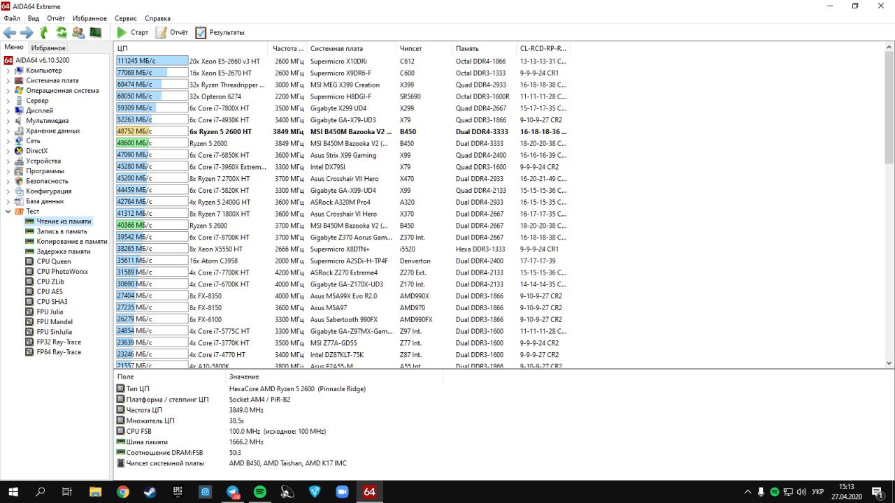The height and width of the screenshot is (503, 895).
Task: Open the Сервис menu
Action: 126,18
